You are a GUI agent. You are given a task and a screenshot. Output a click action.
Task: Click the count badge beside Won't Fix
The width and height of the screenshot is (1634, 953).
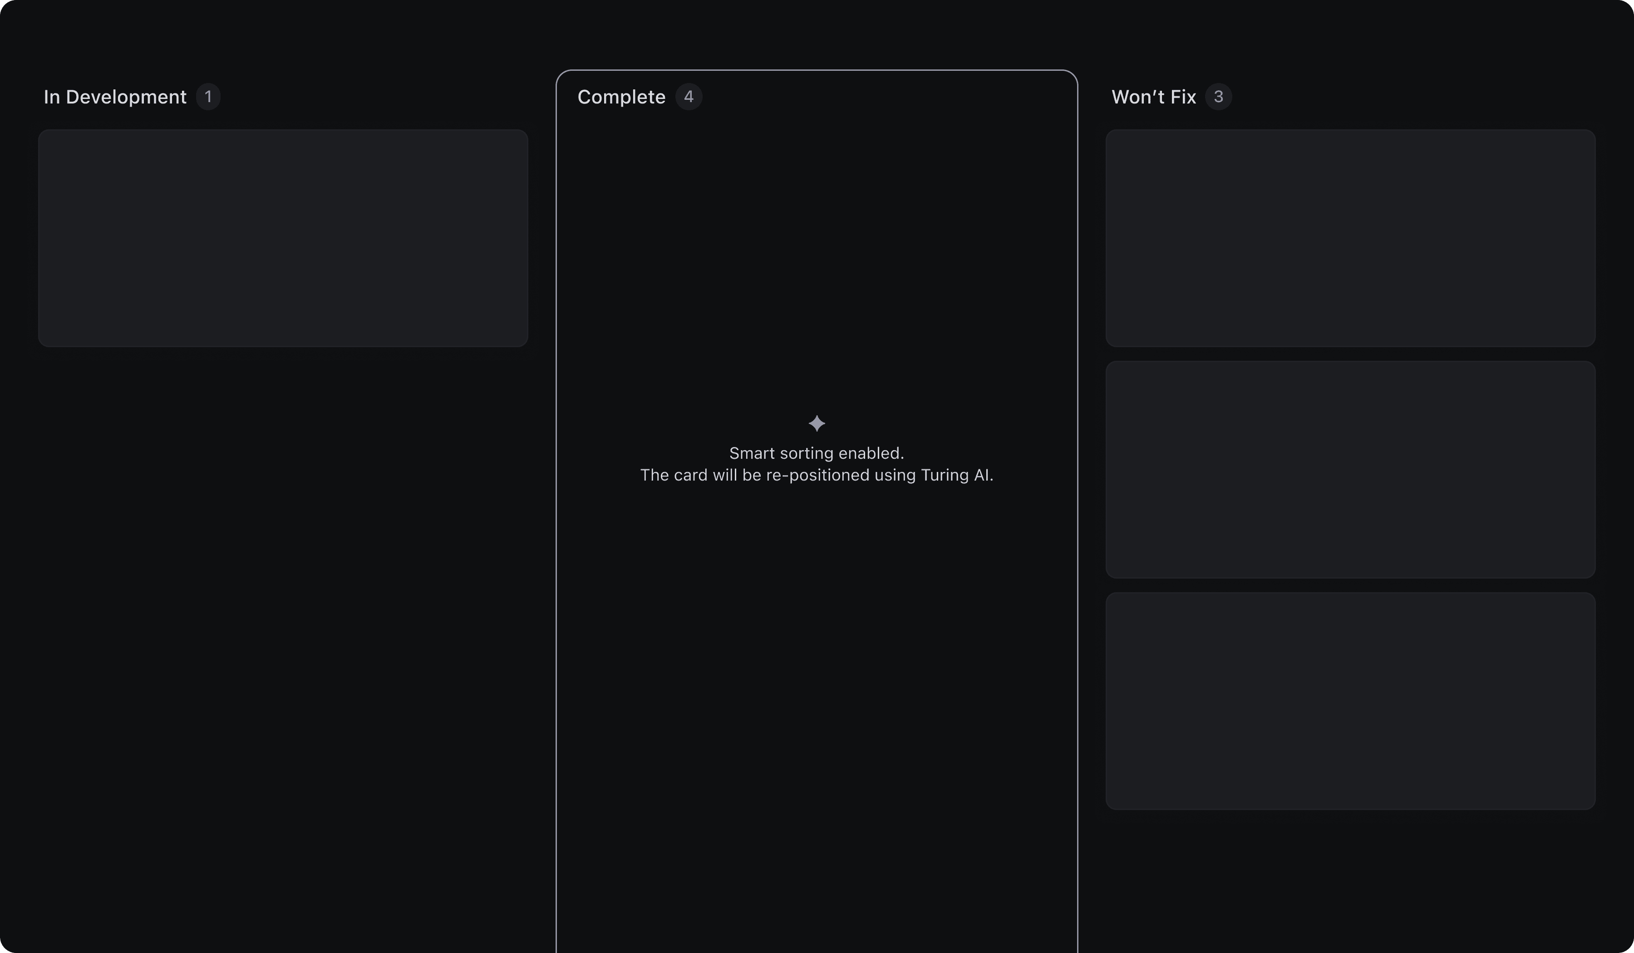pyautogui.click(x=1218, y=97)
